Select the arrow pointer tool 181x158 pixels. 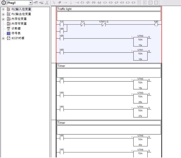(x=54, y=3)
